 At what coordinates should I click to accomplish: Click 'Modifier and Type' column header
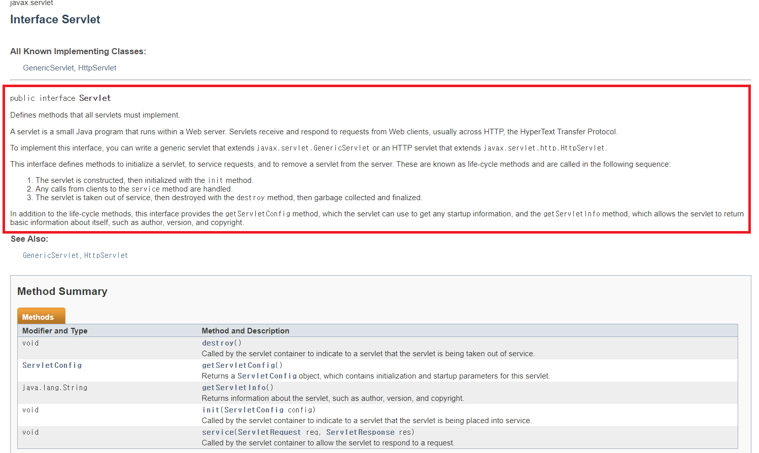coord(55,331)
